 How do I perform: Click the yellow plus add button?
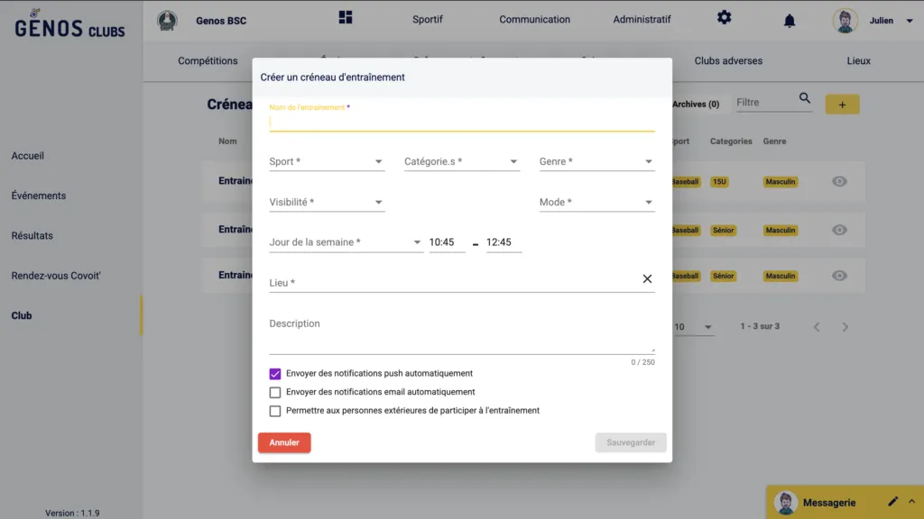(842, 105)
